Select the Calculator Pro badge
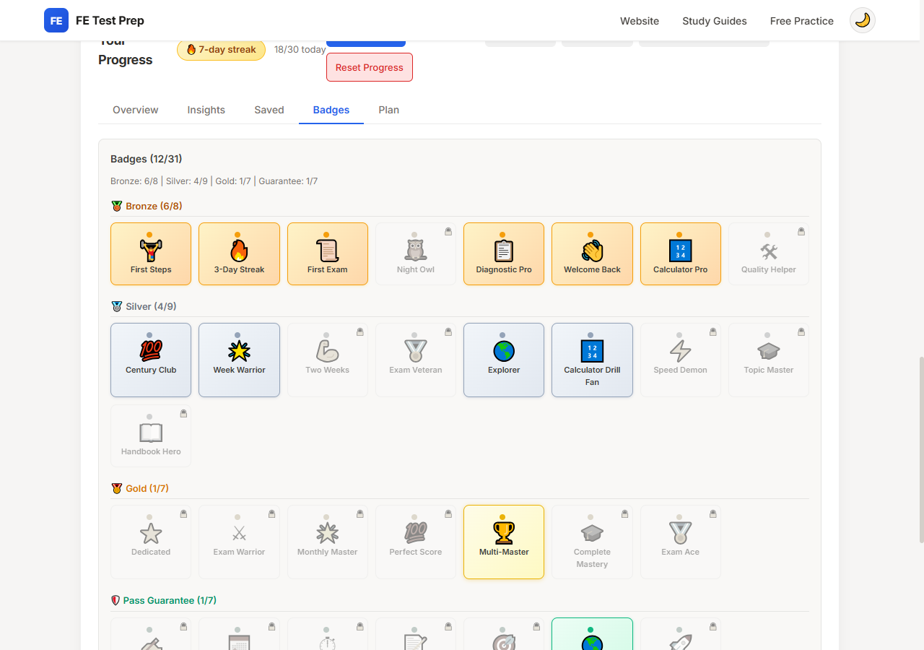The width and height of the screenshot is (924, 650). pyautogui.click(x=681, y=253)
